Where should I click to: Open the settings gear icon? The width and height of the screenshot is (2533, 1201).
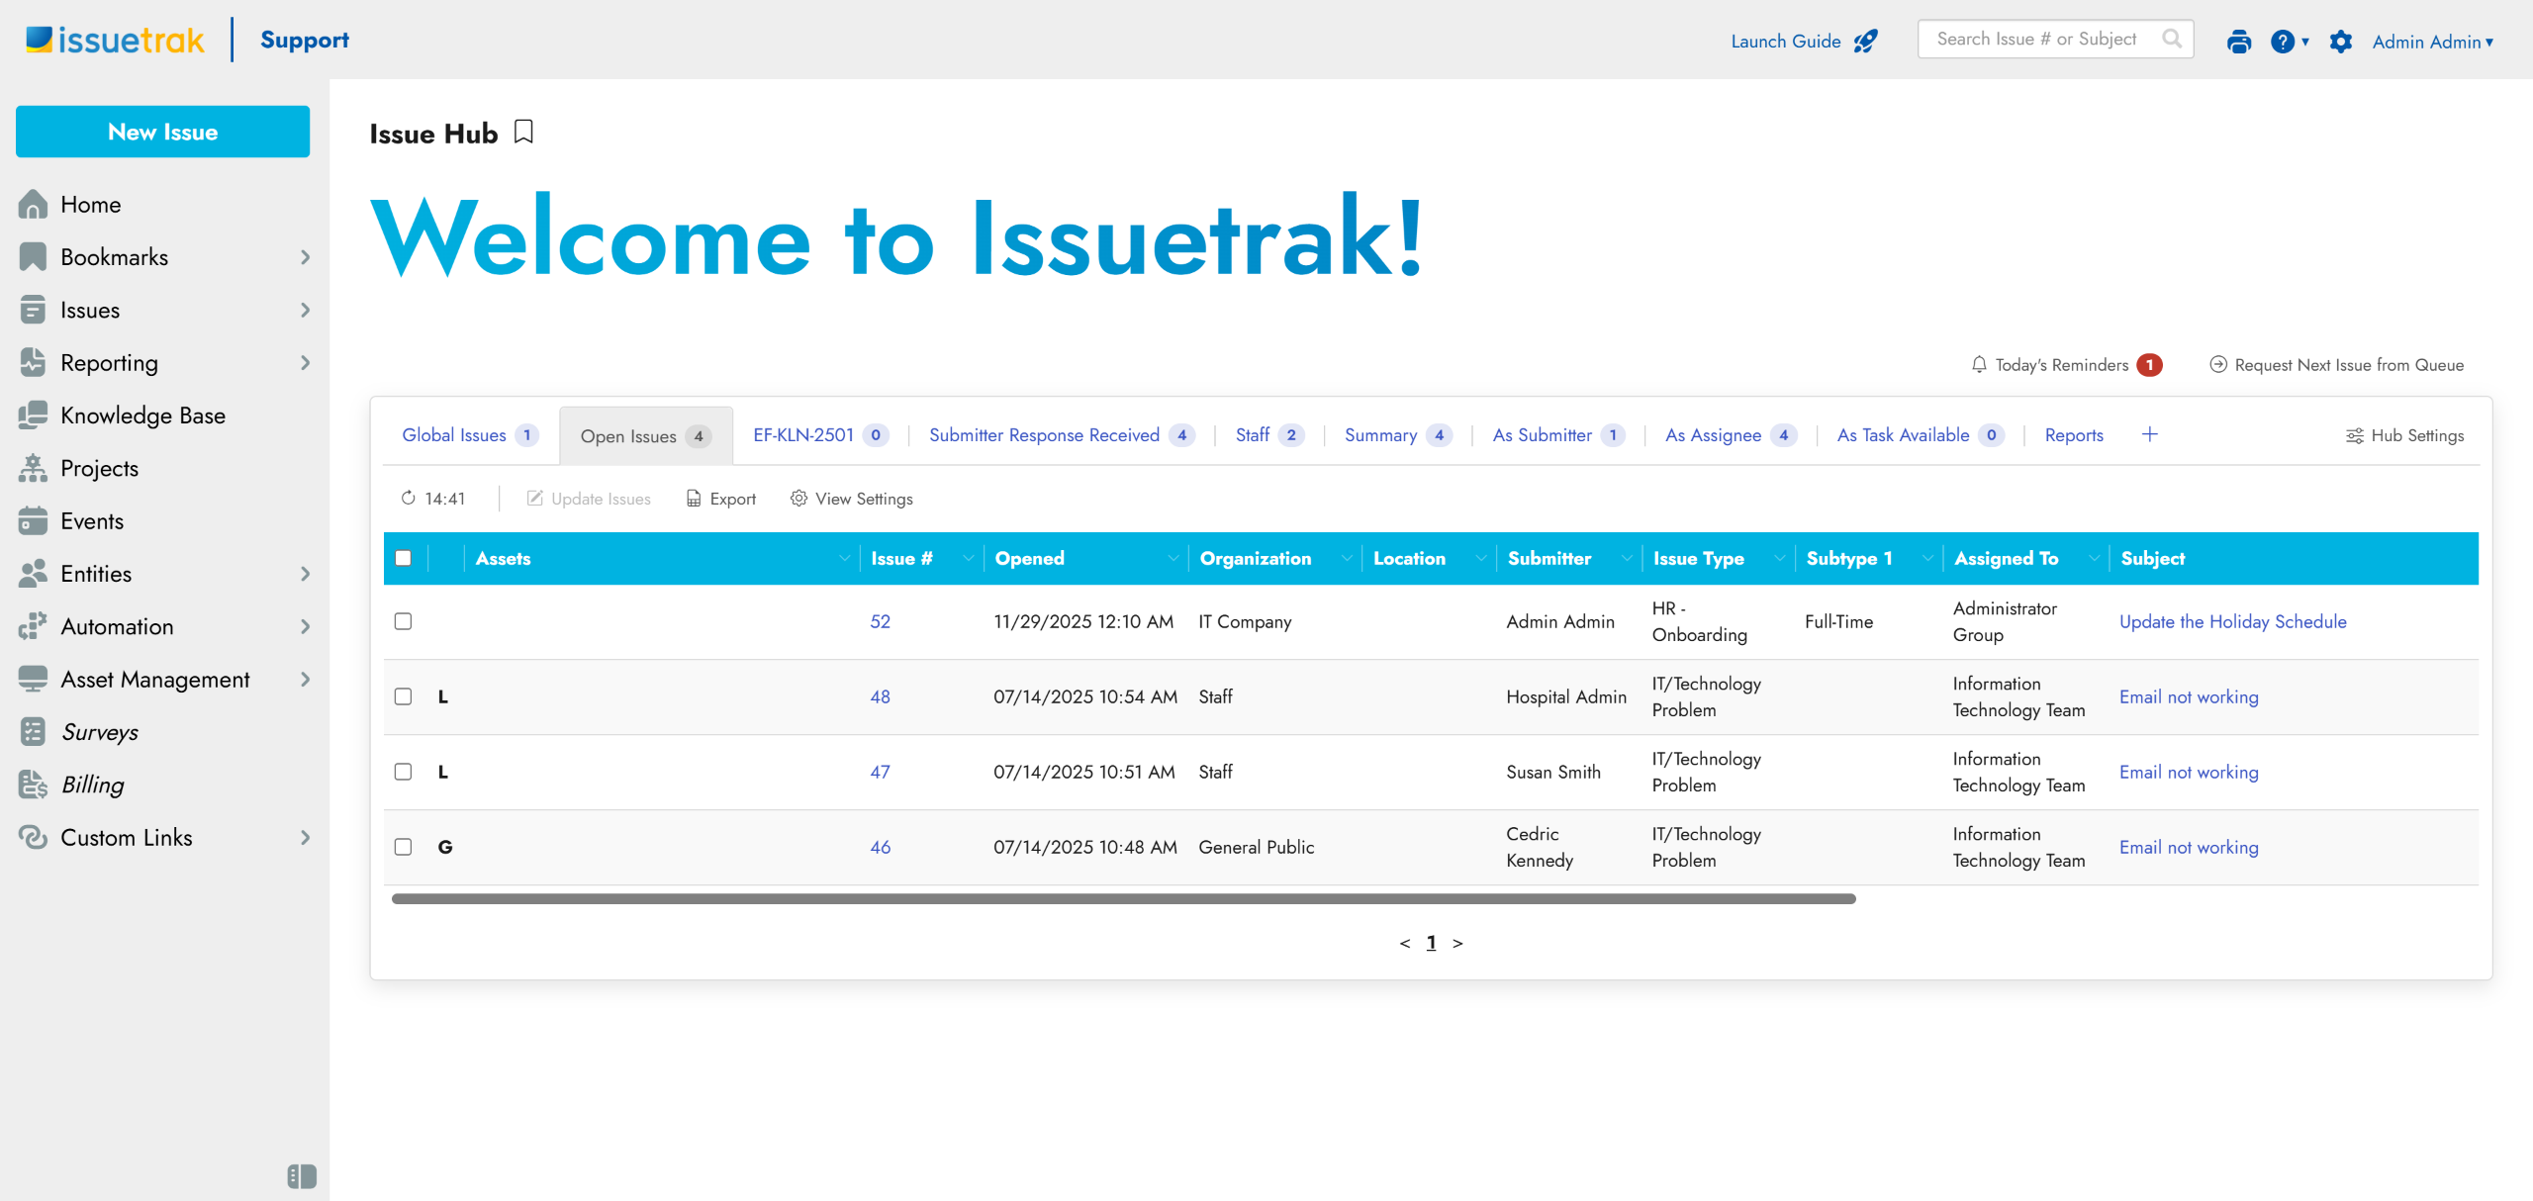(x=2340, y=42)
